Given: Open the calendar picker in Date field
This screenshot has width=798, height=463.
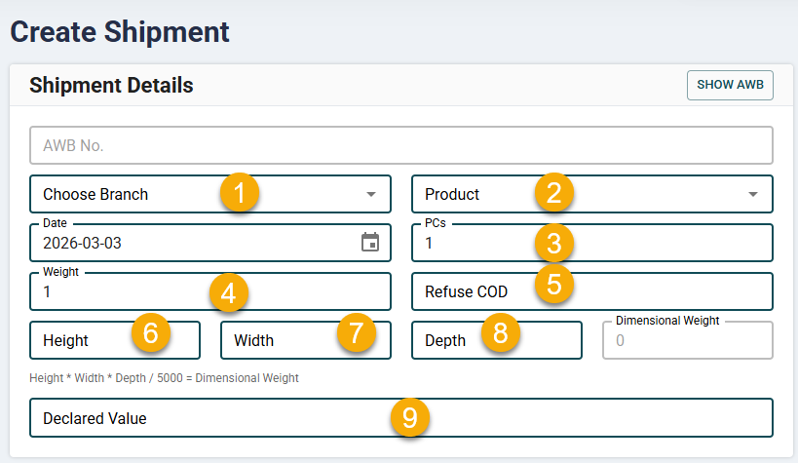Looking at the screenshot, I should click(x=370, y=243).
